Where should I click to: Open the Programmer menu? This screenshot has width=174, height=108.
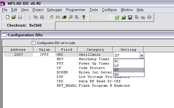point(76,10)
